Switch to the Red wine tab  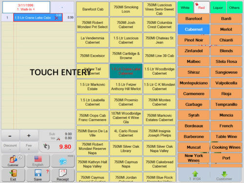click(x=202, y=7)
